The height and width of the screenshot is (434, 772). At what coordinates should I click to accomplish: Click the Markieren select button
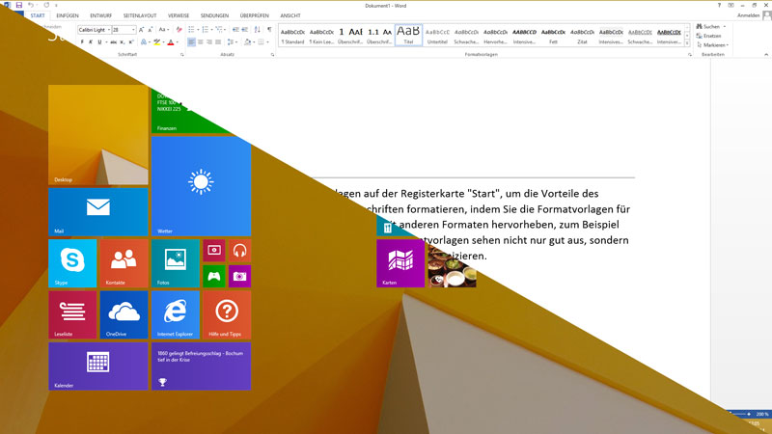pyautogui.click(x=712, y=45)
